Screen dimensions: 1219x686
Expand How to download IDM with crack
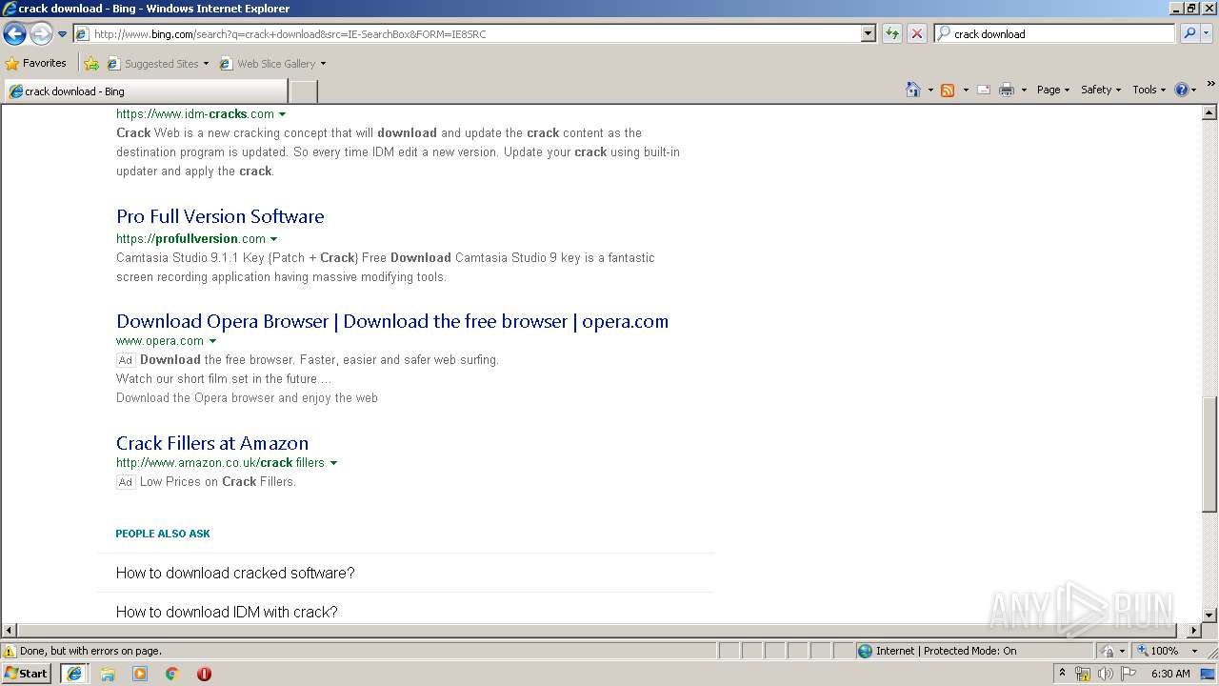pos(406,610)
